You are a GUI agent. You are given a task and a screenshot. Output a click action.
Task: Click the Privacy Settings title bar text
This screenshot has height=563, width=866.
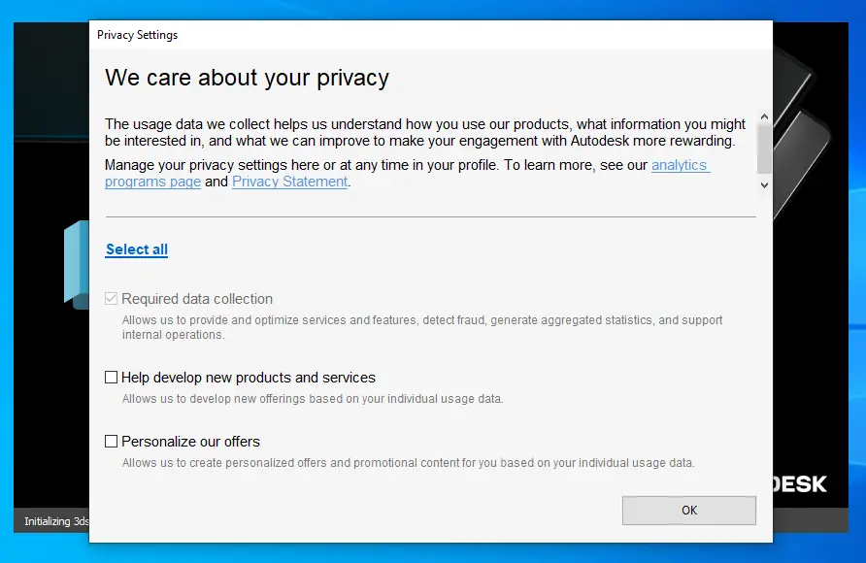(x=138, y=35)
